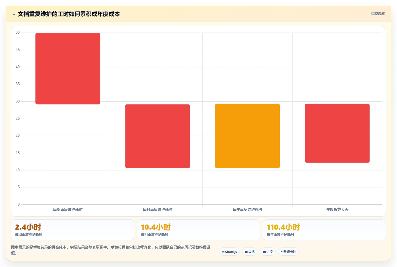Click the red 年度折算人天 bar
This screenshot has height=267, width=397.
pos(337,133)
